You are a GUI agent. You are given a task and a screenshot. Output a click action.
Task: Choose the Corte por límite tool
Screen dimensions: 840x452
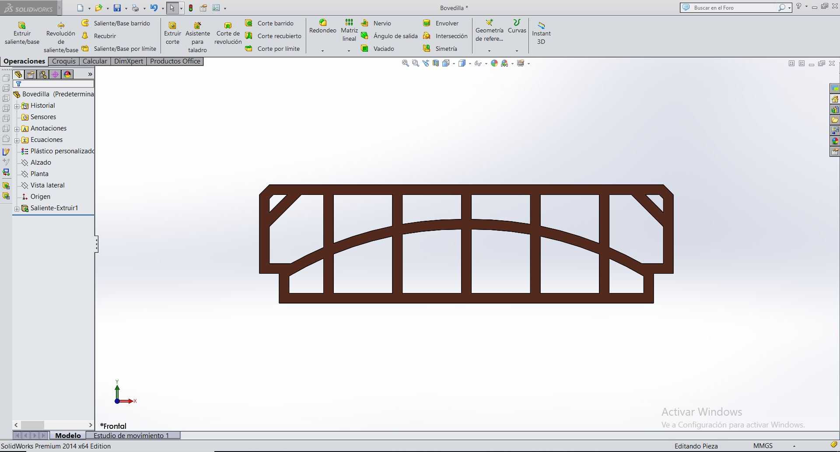(x=273, y=49)
